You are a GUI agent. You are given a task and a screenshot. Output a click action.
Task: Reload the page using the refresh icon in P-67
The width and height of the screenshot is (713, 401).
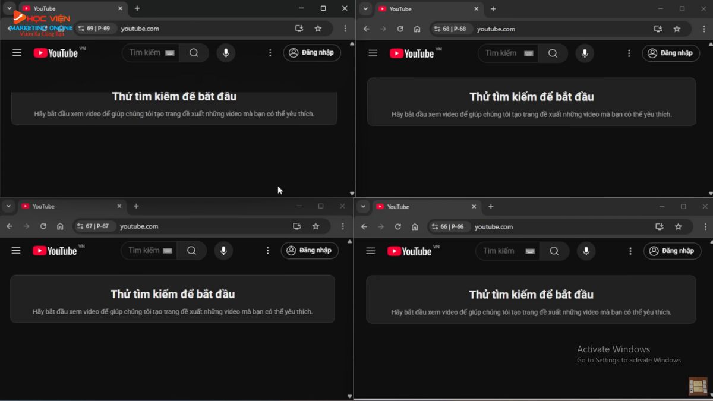(x=43, y=226)
